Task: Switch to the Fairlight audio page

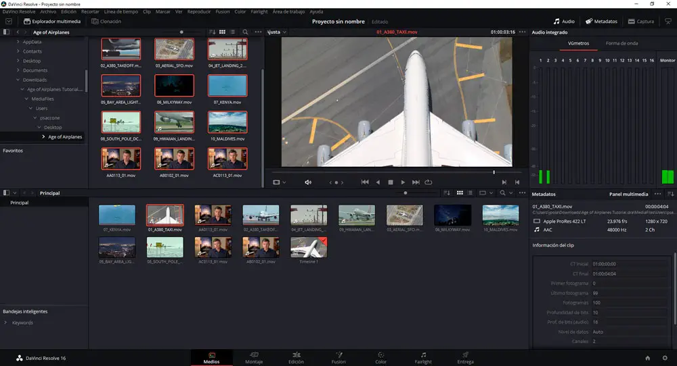Action: click(x=423, y=357)
